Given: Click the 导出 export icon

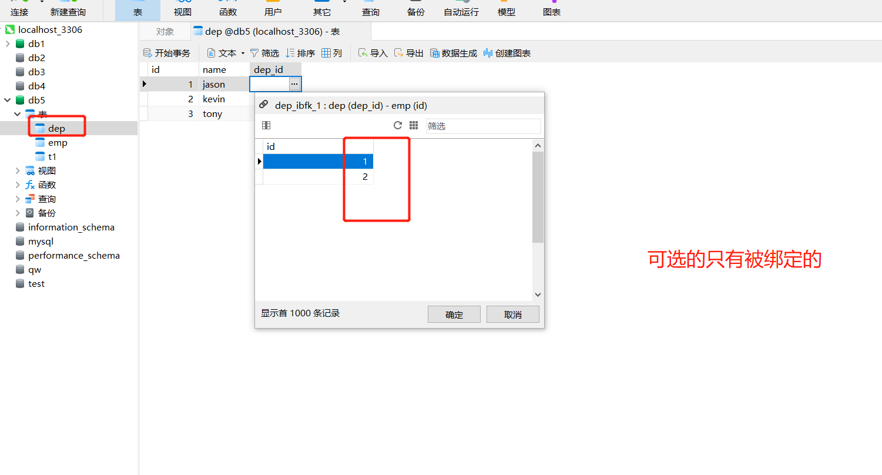Looking at the screenshot, I should [399, 53].
